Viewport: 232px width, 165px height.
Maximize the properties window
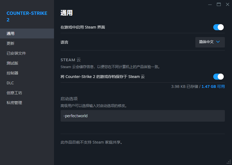219,5
